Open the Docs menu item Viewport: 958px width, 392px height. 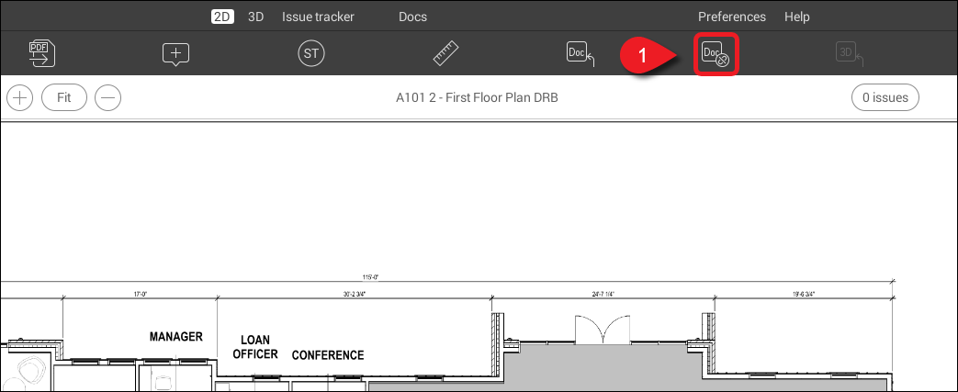[x=412, y=17]
